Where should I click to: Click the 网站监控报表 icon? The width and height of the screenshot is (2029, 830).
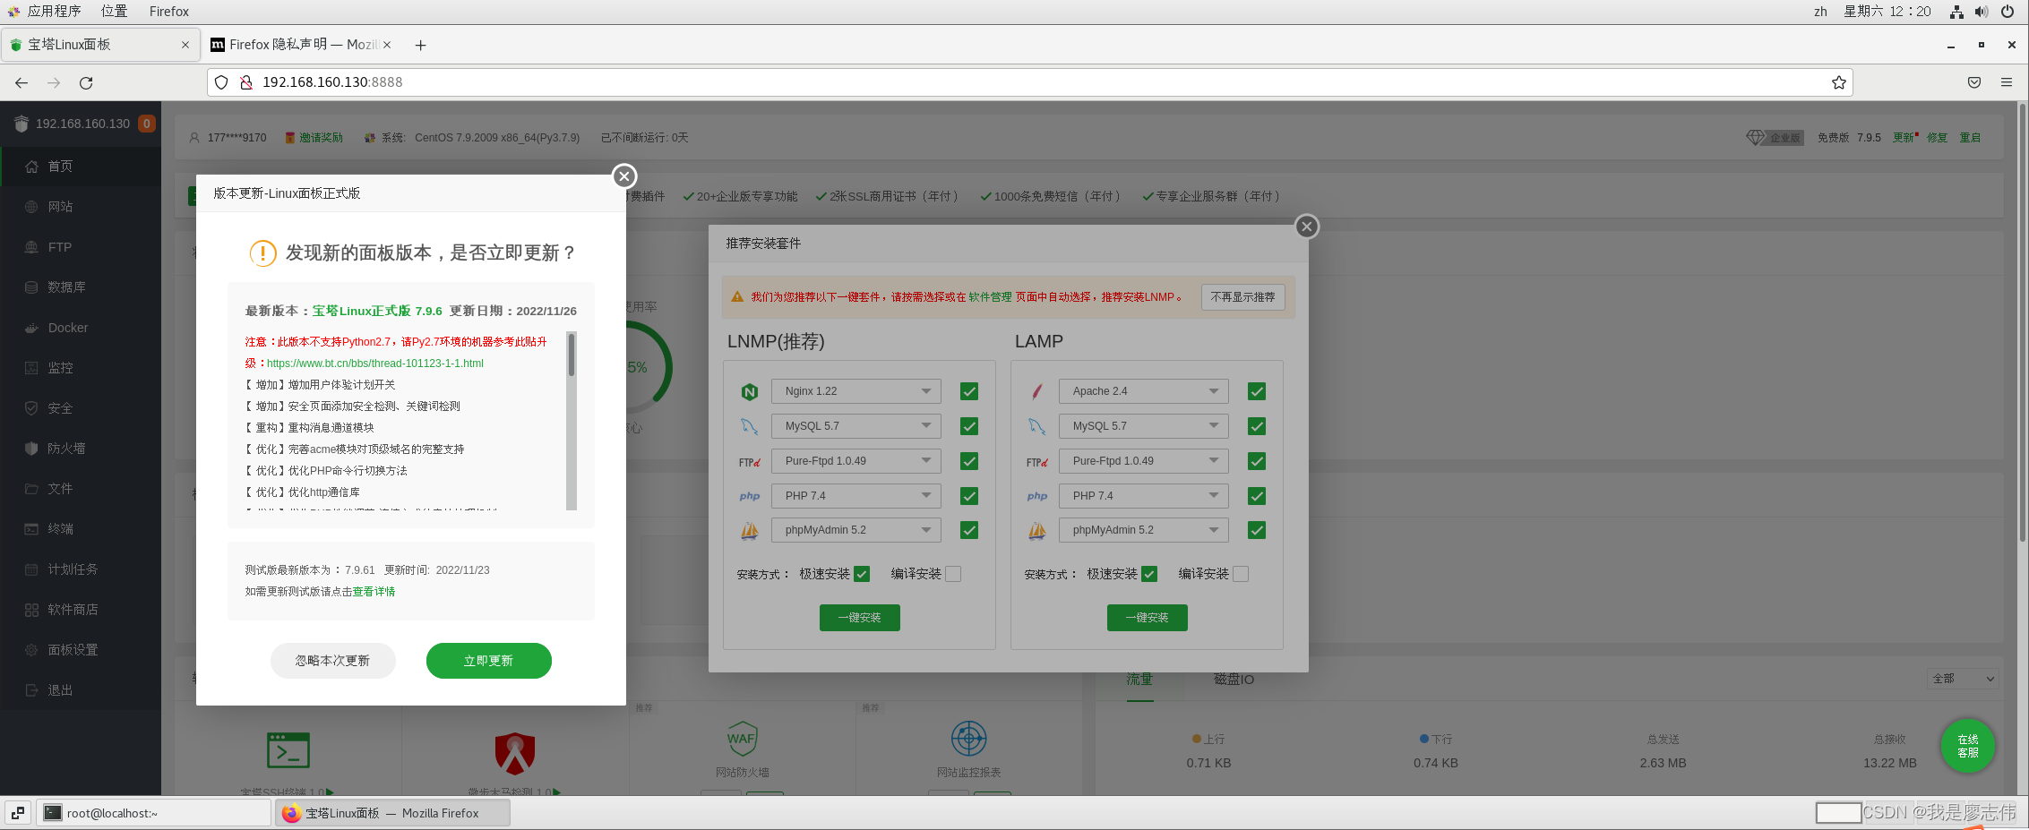(x=968, y=739)
